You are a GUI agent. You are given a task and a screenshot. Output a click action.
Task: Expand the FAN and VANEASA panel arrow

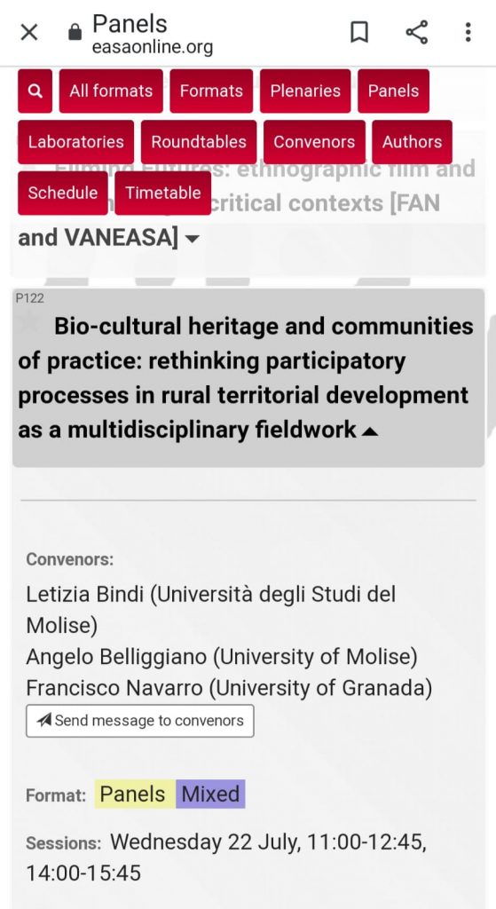coord(192,238)
